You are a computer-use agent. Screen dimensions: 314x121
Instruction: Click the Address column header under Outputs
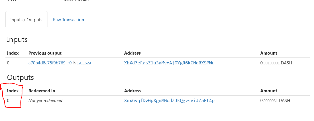click(132, 91)
